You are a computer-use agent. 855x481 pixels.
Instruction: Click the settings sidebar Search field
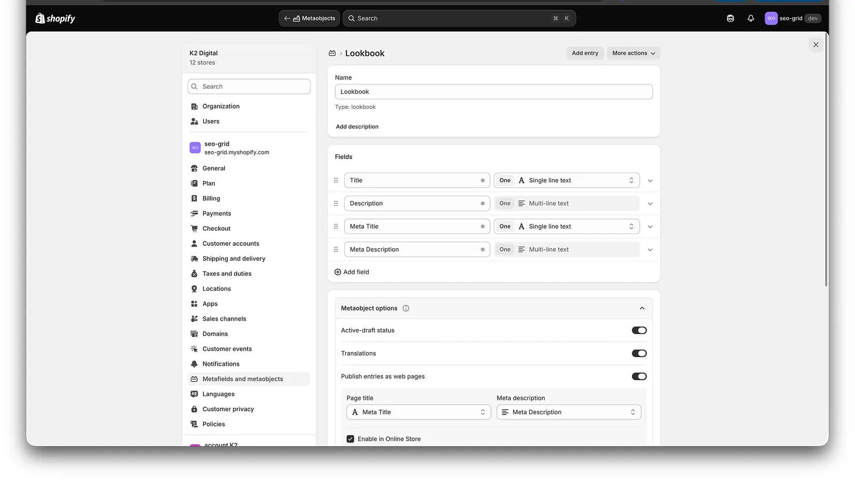(x=249, y=87)
